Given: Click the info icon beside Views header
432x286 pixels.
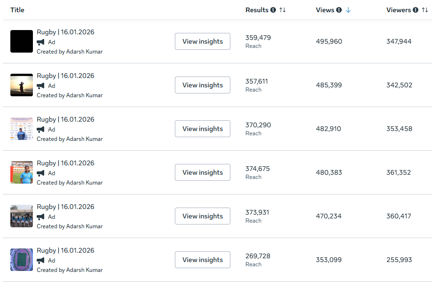Looking at the screenshot, I should click(339, 10).
